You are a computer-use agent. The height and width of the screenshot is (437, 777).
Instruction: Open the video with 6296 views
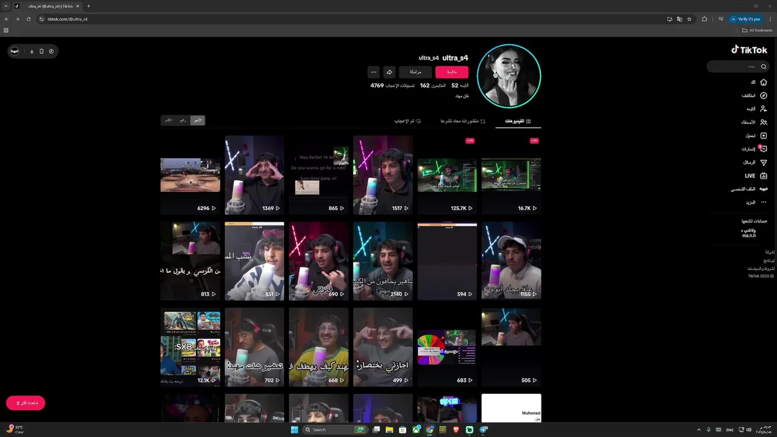coord(190,175)
